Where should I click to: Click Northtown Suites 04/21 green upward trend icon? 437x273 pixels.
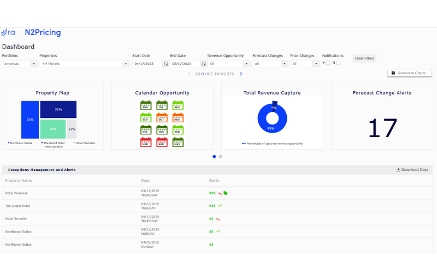click(x=217, y=232)
